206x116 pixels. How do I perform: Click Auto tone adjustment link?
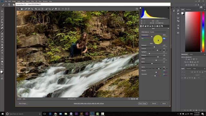point(151,43)
